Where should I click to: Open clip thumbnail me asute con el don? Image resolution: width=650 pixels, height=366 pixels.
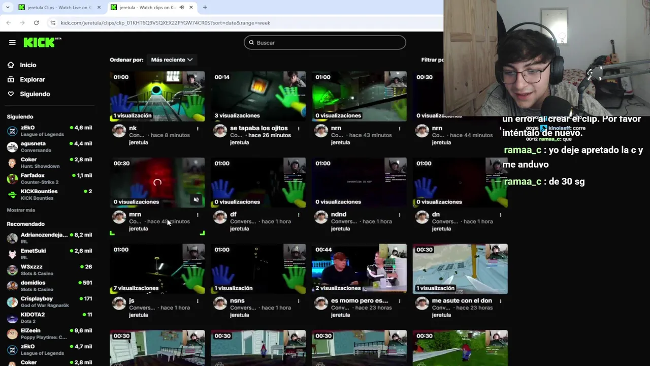461,269
